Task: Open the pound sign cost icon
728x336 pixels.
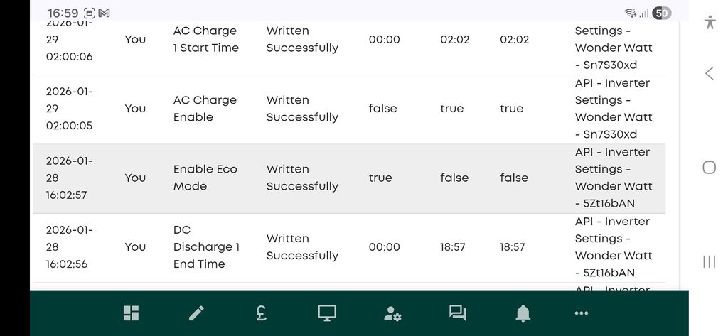Action: [x=261, y=313]
